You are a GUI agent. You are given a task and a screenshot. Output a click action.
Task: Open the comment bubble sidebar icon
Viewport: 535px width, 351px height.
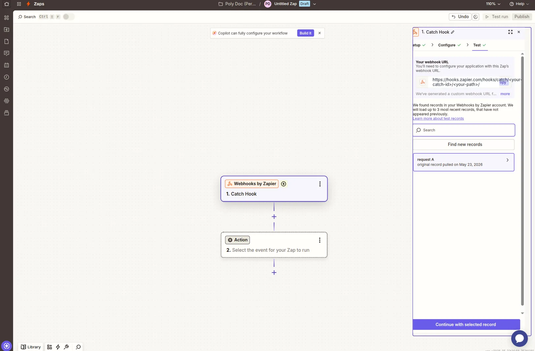[6, 53]
